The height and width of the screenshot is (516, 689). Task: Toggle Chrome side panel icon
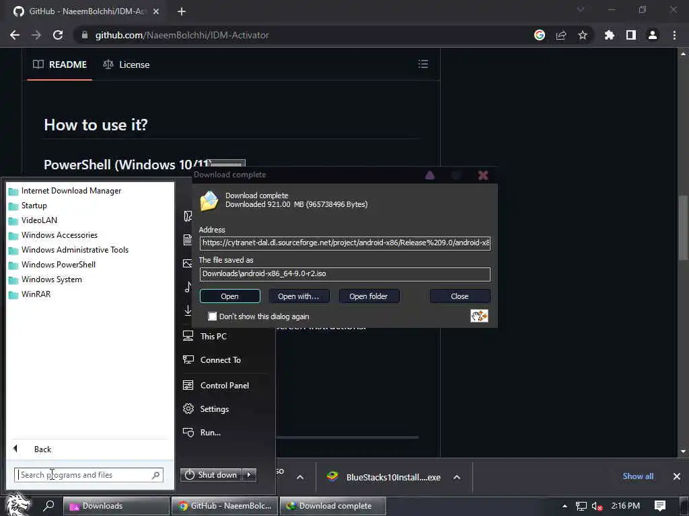pos(630,35)
